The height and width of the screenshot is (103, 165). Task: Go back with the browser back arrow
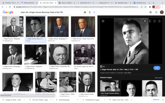point(3,7)
